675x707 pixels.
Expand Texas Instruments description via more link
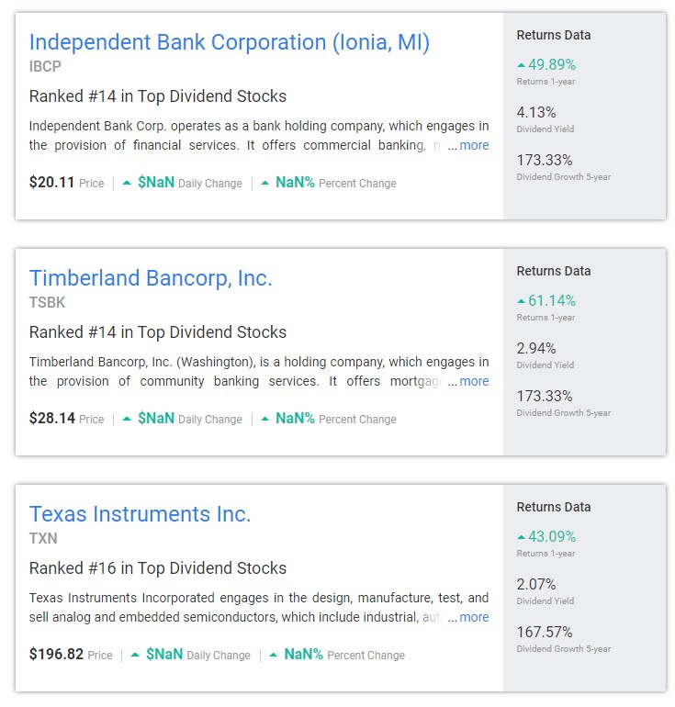[x=474, y=617]
